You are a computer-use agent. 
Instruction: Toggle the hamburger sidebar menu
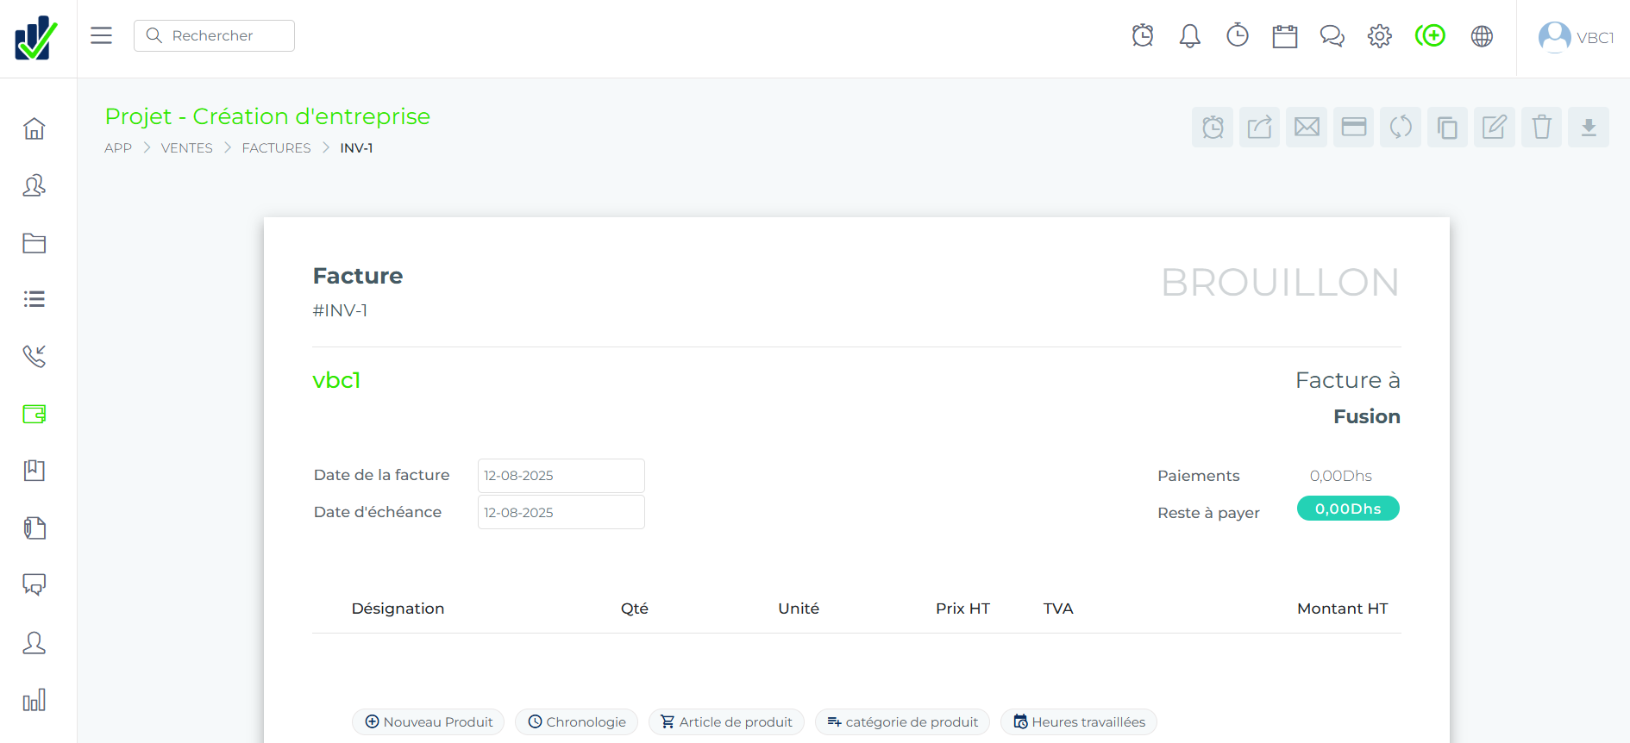tap(102, 35)
